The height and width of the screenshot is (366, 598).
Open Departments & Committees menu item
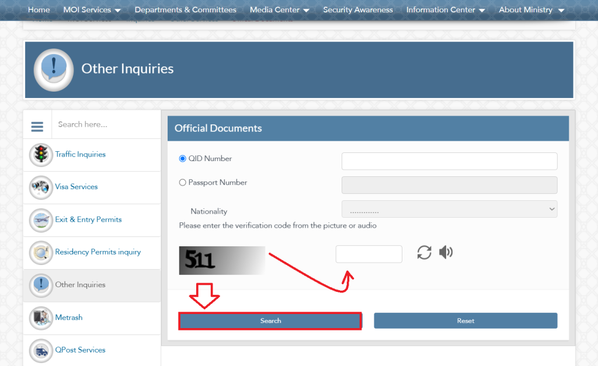(x=185, y=10)
